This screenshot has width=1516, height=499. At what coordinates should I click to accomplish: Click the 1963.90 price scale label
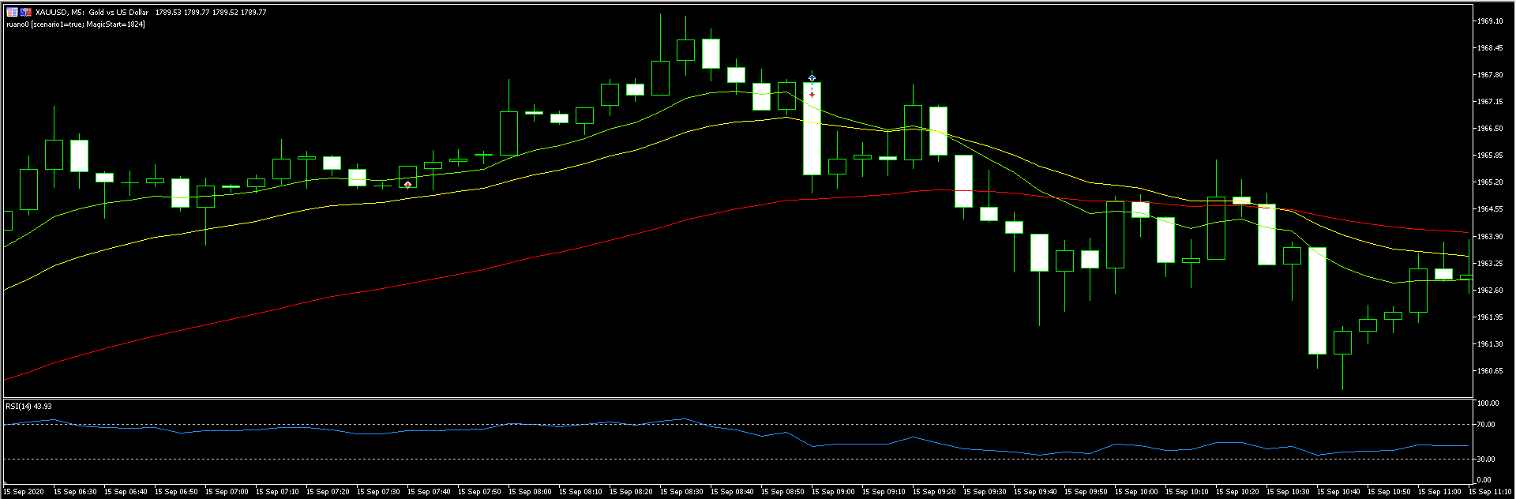(1490, 237)
